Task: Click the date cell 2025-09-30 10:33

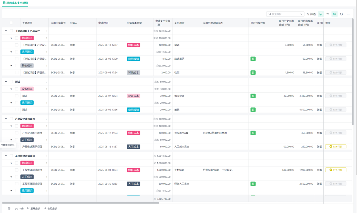Action: tap(108, 184)
